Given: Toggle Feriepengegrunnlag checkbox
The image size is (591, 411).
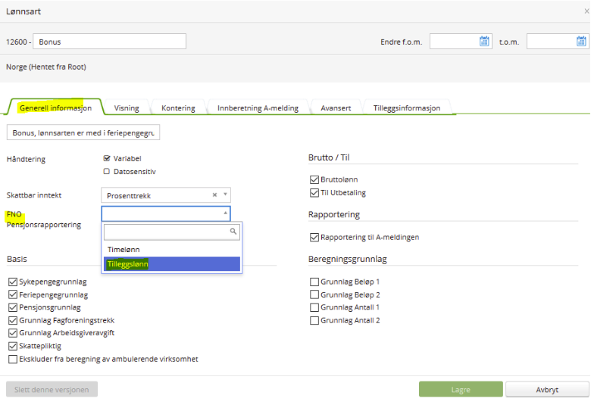Looking at the screenshot, I should pyautogui.click(x=13, y=294).
